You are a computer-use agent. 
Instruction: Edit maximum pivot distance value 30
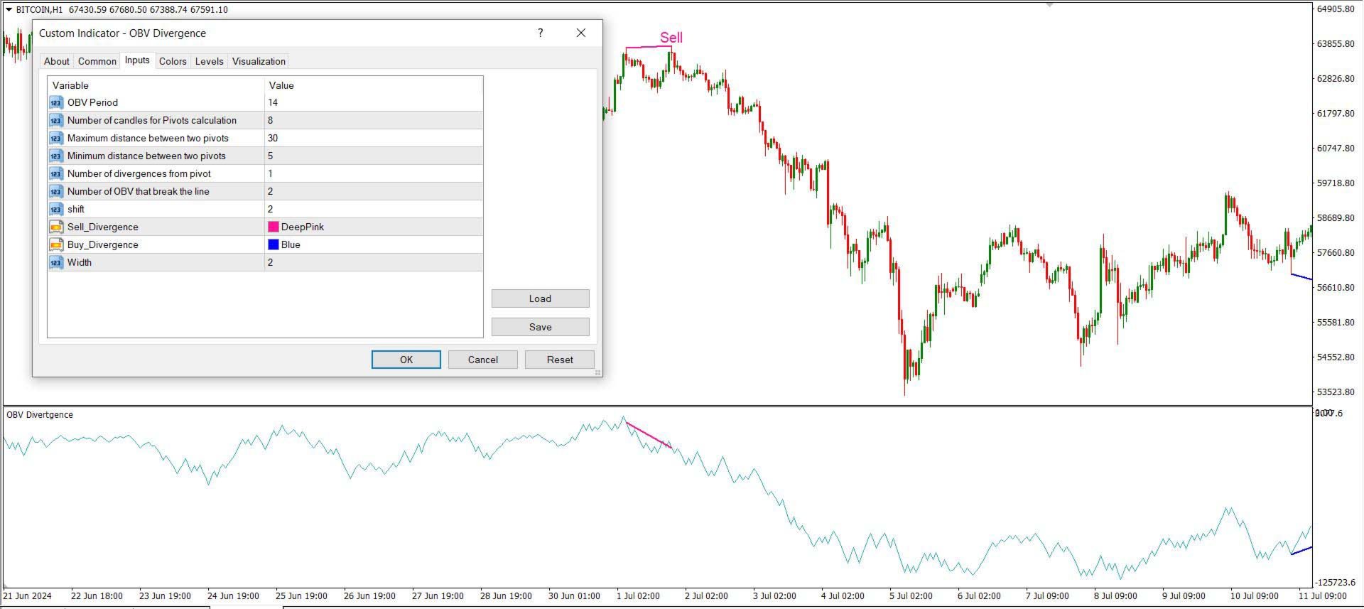click(374, 138)
